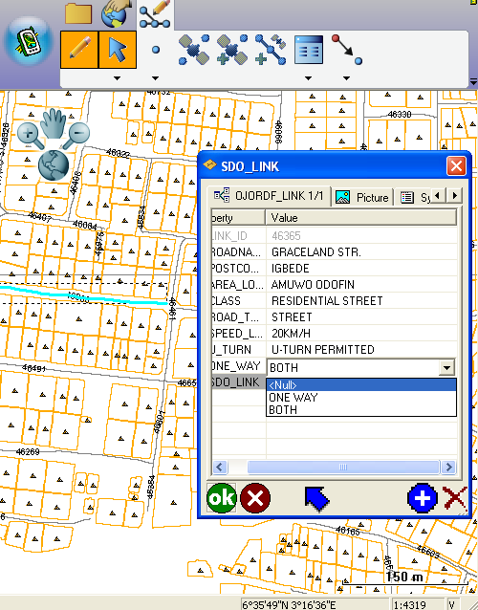This screenshot has height=610, width=478.
Task: Select the single point capture tool
Action: 156,50
